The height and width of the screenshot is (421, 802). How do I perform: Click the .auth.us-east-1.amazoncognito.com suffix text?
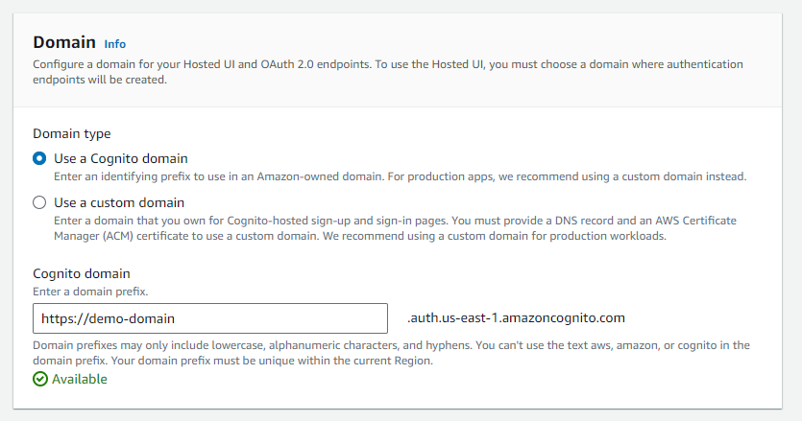(x=516, y=317)
